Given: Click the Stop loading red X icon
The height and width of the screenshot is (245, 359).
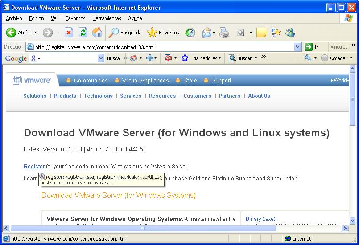Looking at the screenshot, I should (69, 33).
